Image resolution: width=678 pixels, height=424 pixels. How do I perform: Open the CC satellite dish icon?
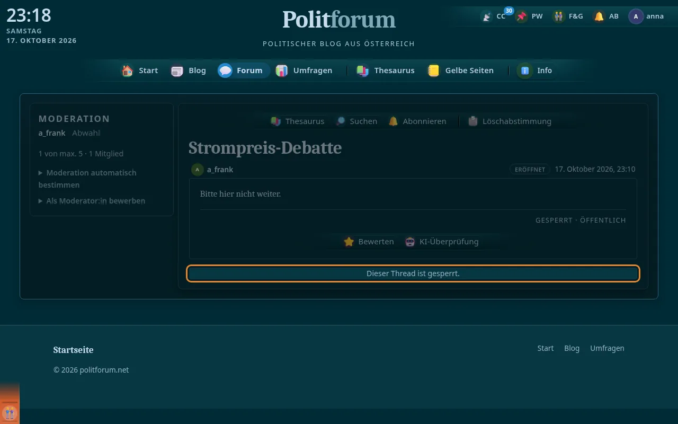(x=486, y=16)
